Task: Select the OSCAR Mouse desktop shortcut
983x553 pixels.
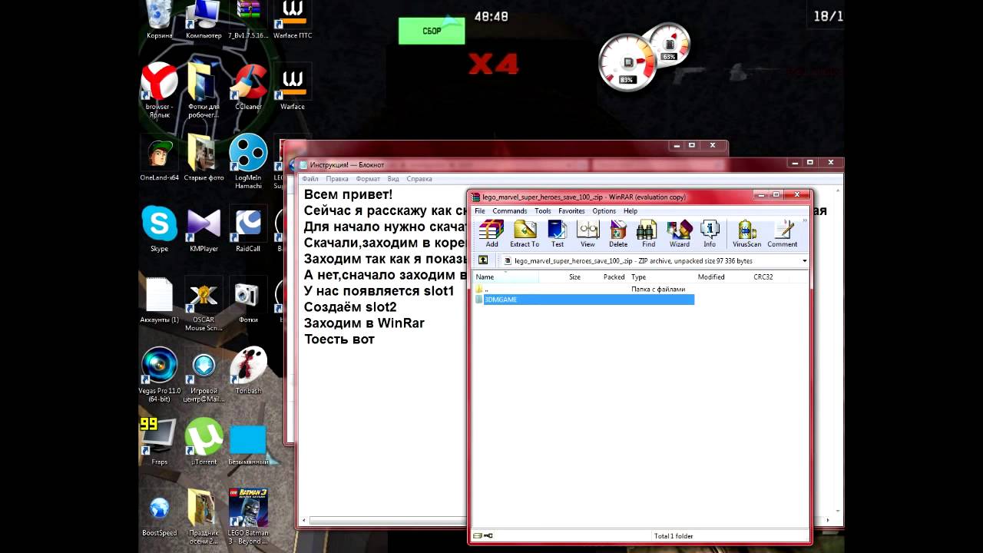Action: (x=204, y=303)
